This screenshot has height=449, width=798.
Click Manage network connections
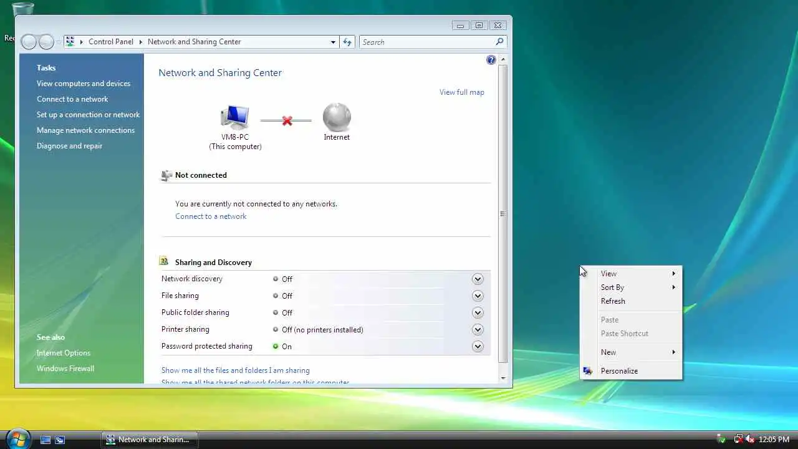click(x=85, y=130)
